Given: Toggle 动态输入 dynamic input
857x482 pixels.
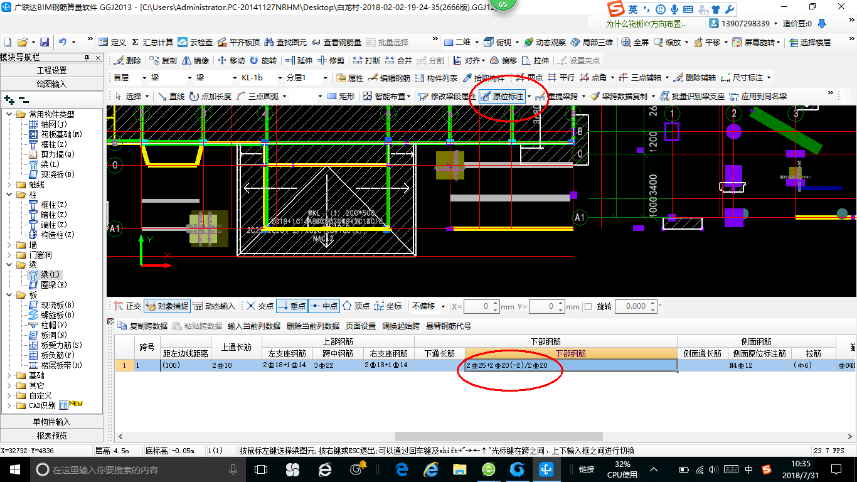Looking at the screenshot, I should tap(214, 306).
